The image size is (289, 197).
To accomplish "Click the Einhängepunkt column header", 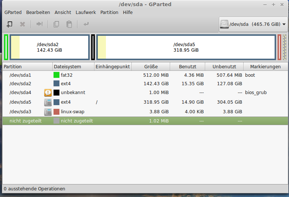I will (113, 66).
